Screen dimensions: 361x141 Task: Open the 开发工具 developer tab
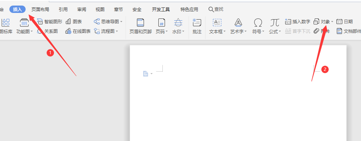coord(161,9)
